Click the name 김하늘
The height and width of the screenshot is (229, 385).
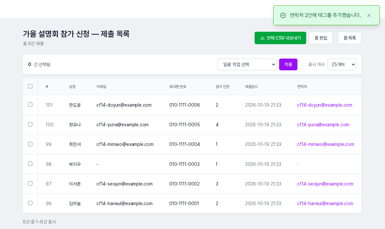[75, 203]
